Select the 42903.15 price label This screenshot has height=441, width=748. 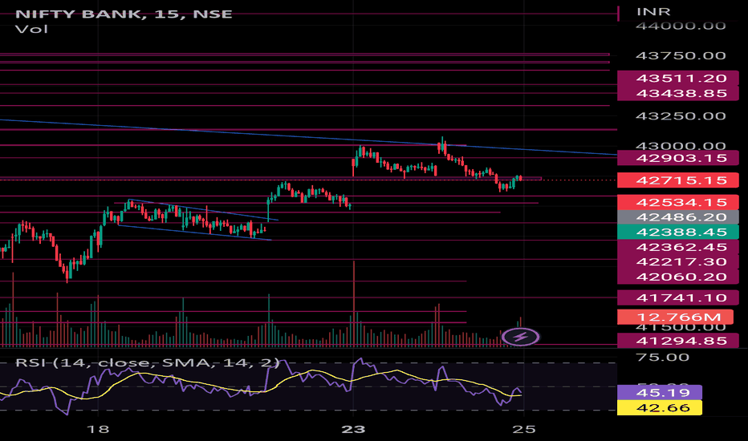pyautogui.click(x=678, y=158)
